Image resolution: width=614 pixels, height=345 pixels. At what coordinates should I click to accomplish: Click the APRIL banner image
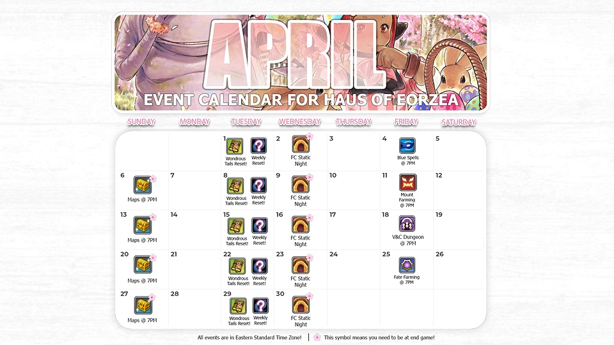point(301,63)
